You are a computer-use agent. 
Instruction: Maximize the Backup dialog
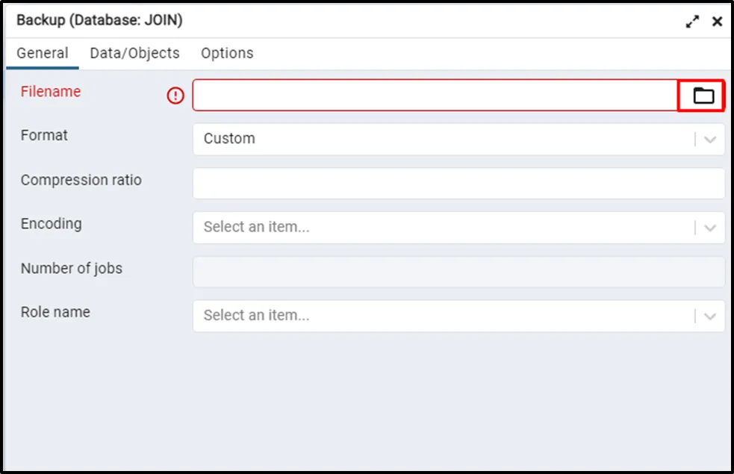point(693,22)
